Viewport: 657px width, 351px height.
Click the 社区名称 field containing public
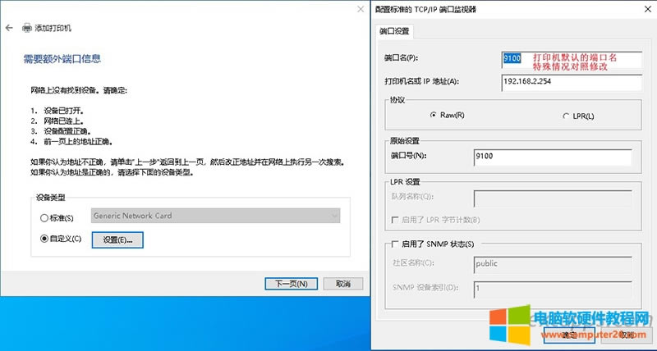coord(552,264)
